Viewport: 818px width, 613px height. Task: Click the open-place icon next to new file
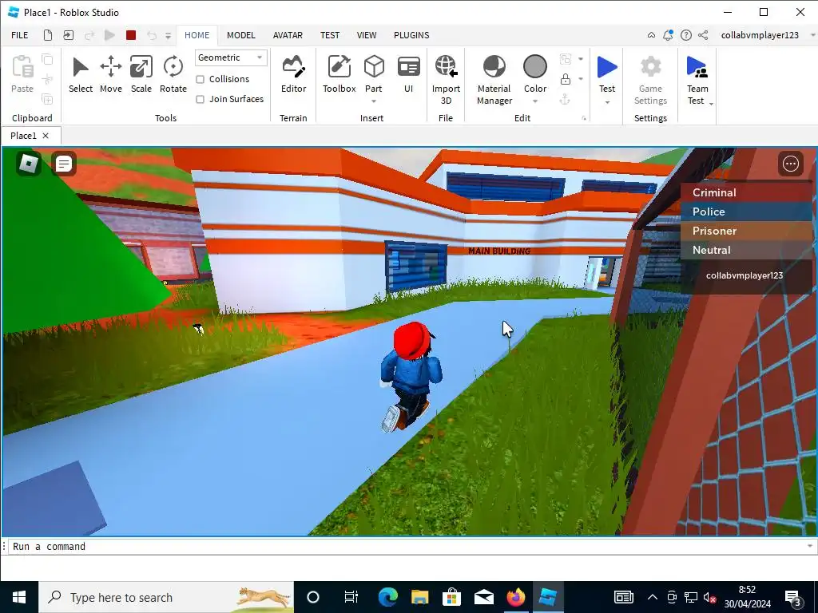pyautogui.click(x=69, y=35)
